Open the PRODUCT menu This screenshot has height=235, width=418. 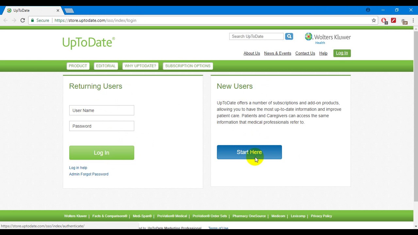[78, 66]
